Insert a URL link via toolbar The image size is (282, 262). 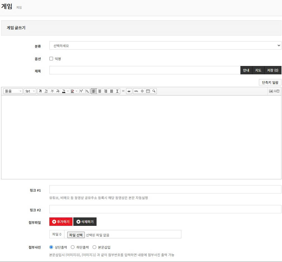point(136,91)
